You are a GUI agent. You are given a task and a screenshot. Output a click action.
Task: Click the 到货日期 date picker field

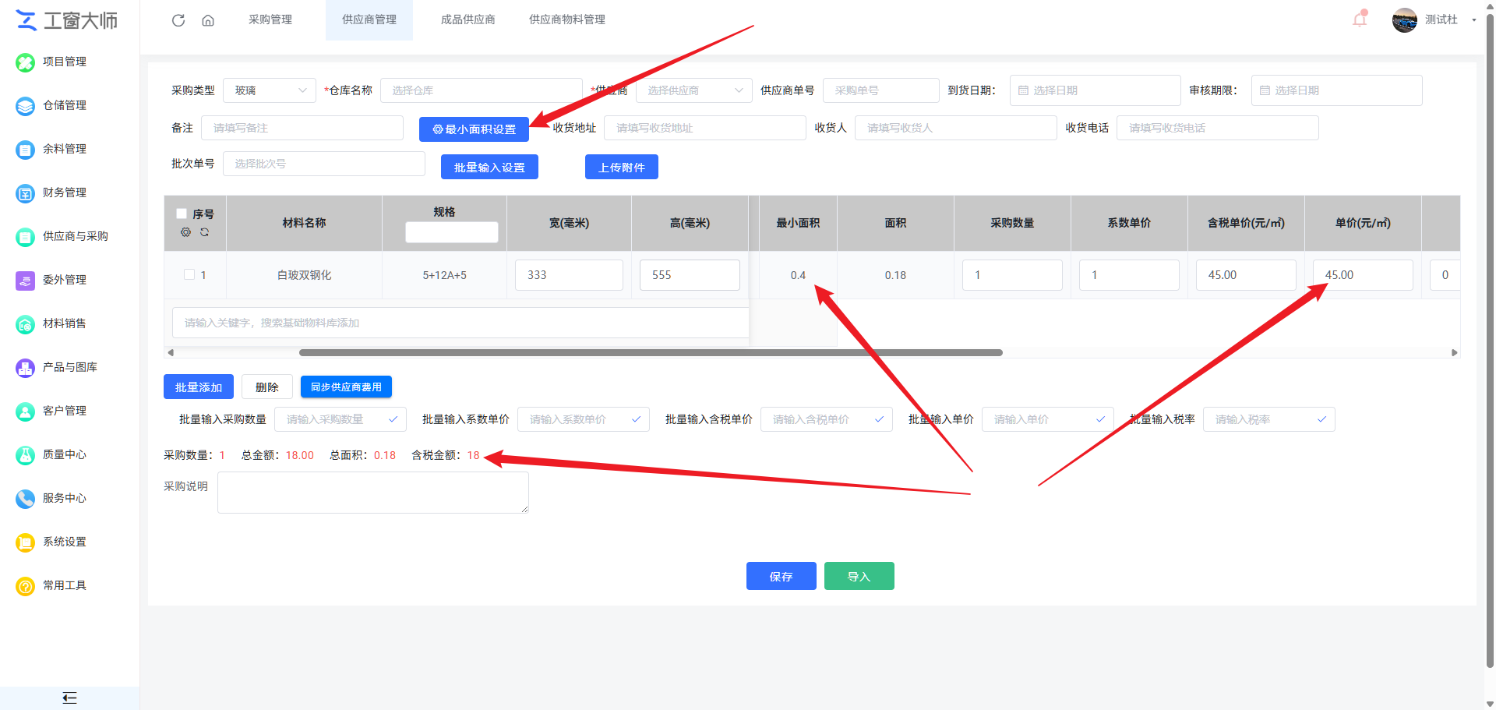pos(1095,90)
